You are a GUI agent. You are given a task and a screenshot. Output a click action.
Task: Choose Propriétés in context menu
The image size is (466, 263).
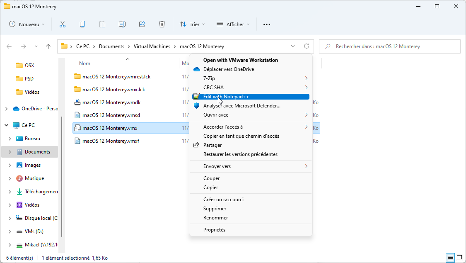tap(251, 230)
